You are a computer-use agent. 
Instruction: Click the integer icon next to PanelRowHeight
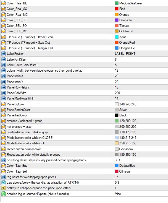click(4, 87)
